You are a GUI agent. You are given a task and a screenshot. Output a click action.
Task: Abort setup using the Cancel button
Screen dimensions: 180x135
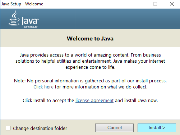[114, 128]
